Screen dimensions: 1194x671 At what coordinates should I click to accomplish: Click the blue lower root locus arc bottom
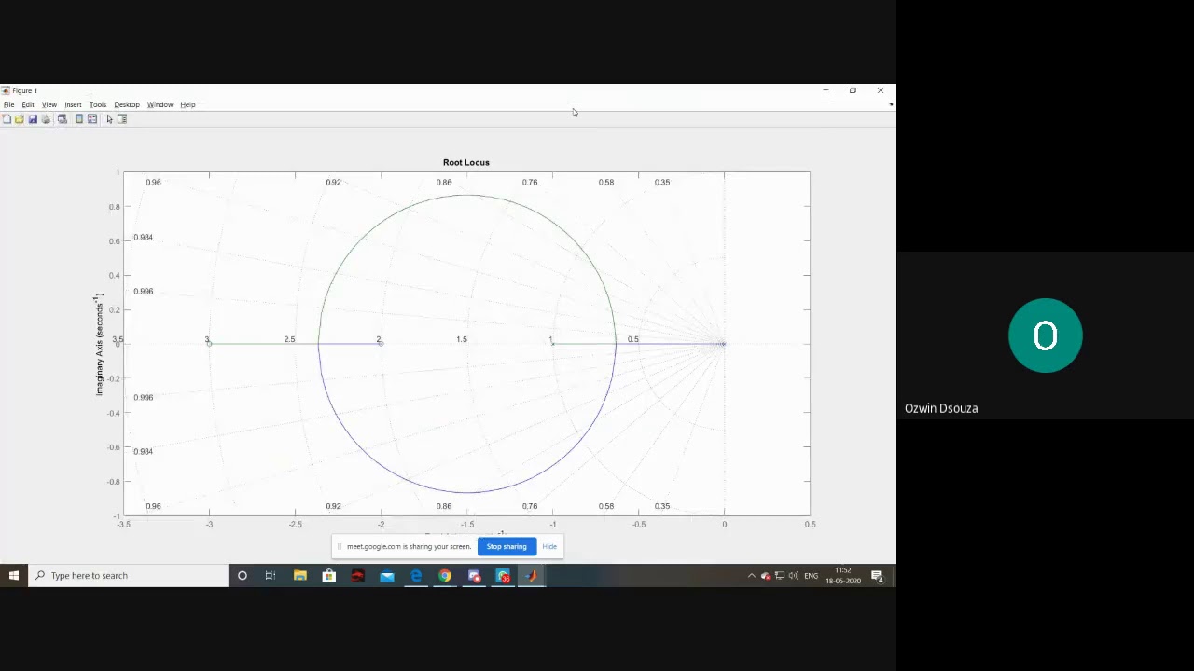(x=466, y=492)
